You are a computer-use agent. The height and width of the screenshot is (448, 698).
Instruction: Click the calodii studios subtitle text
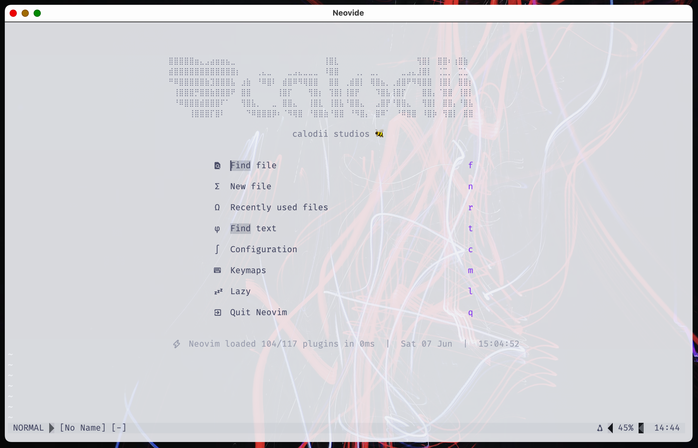[x=331, y=134]
